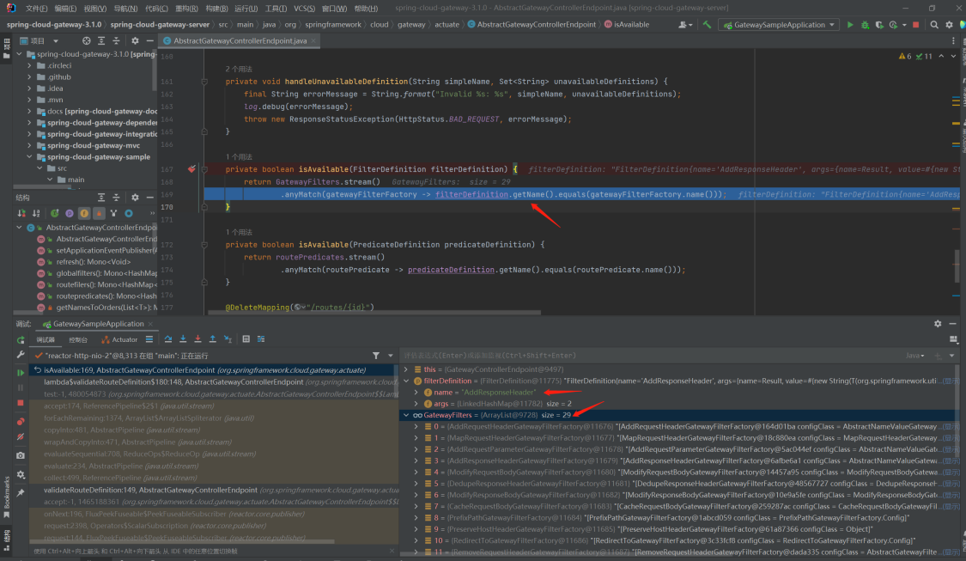966x561 pixels.
Task: Toggle the breakpoint on line 167
Action: coord(191,169)
